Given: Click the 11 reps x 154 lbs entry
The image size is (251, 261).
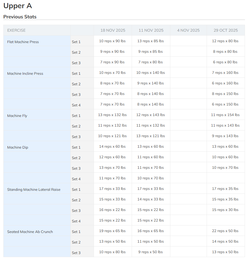Looking at the screenshot, I should (x=225, y=115).
